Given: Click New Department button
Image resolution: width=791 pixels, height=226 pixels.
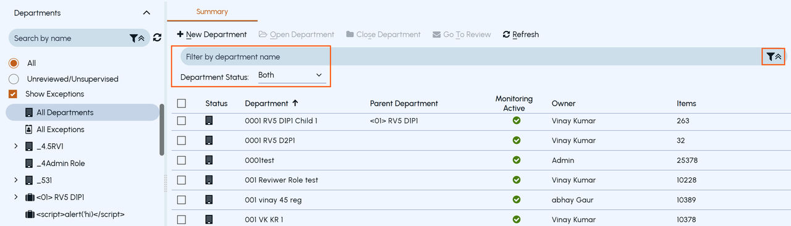Looking at the screenshot, I should click(212, 35).
